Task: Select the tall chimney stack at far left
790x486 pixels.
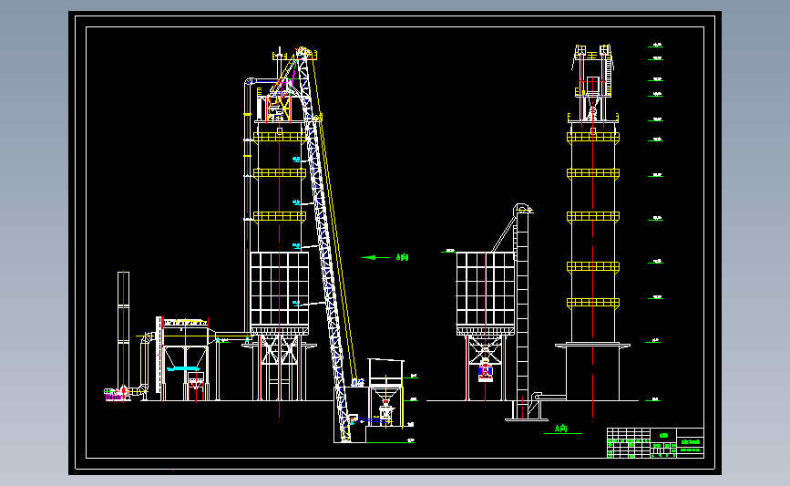Action: coord(123,336)
